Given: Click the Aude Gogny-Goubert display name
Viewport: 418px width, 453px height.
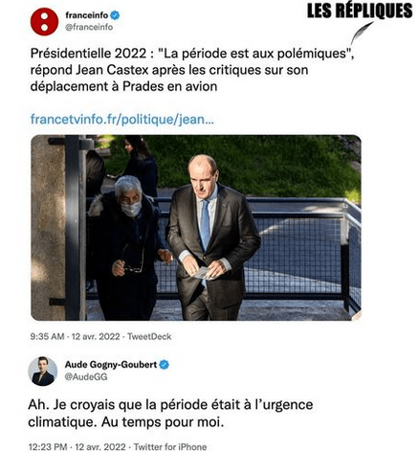Looking at the screenshot, I should (111, 365).
